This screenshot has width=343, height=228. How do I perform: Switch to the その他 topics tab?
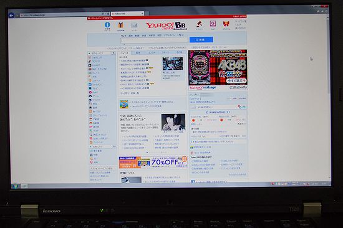[x=179, y=52]
